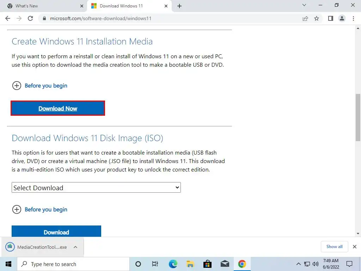This screenshot has width=361, height=271.
Task: Open the Chrome three-dot menu
Action: point(353,18)
